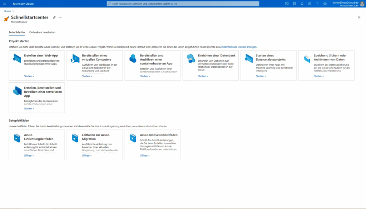Screen dimensions: 366x209
Task: Switch to Onlinekurs bearbeiten tab
Action: tap(42, 32)
